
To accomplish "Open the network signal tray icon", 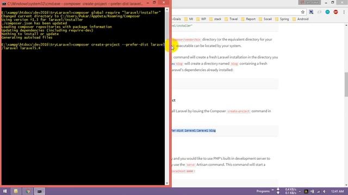I will point(318,191).
